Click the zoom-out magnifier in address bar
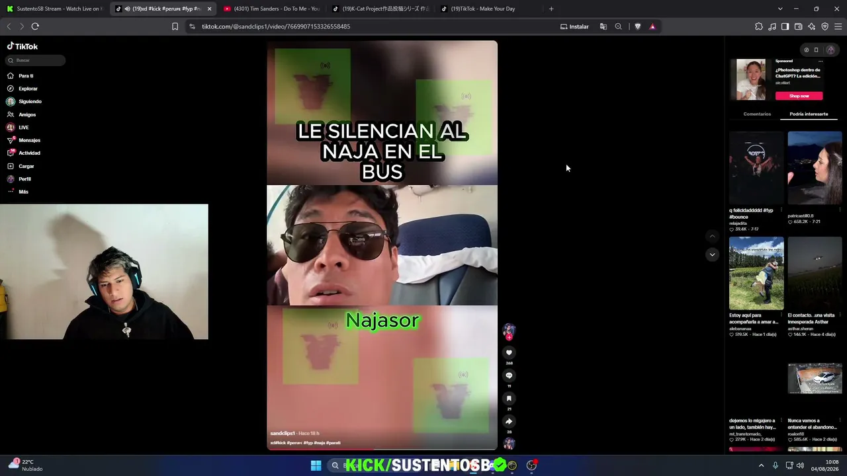 click(618, 26)
